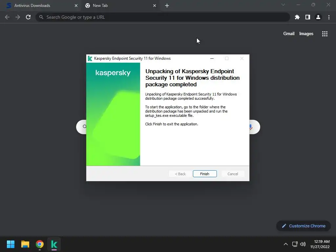This screenshot has width=336, height=252.
Task: Open Chrome tab search chevron
Action: coord(283,5)
